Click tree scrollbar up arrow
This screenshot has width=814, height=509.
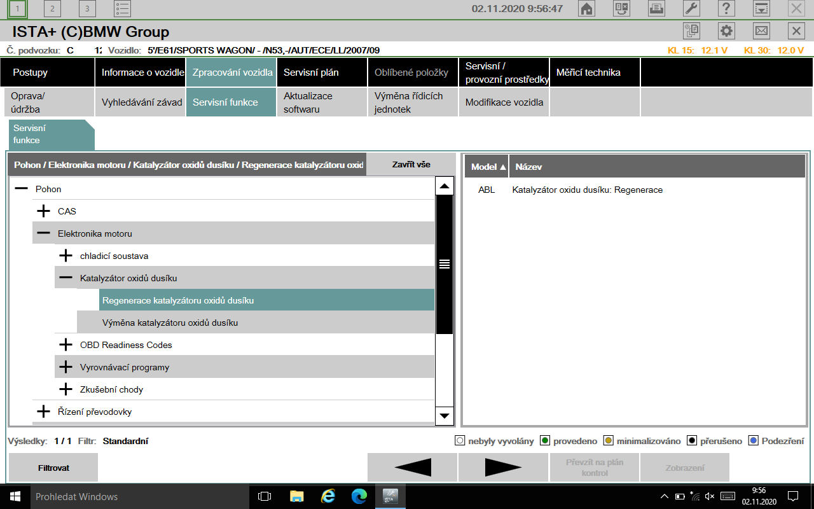click(445, 186)
